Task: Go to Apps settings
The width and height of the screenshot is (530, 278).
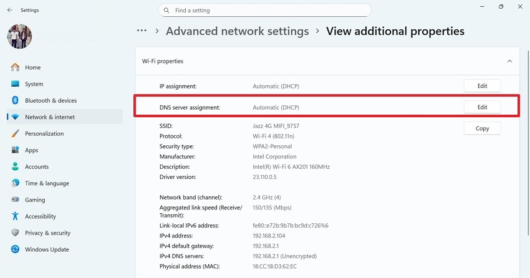Action: 65,150
